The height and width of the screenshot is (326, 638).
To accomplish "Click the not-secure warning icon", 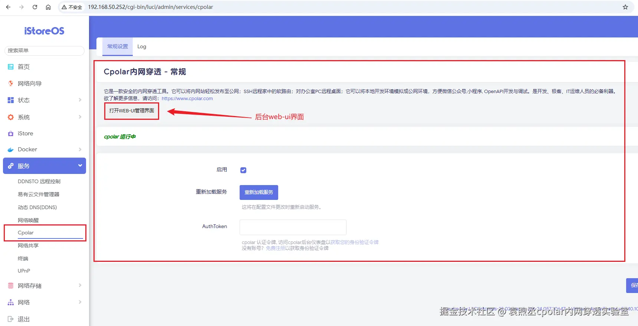I will click(64, 7).
